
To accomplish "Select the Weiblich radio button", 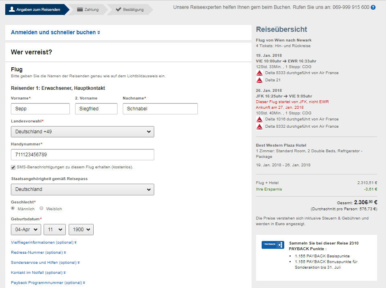I will 41,208.
